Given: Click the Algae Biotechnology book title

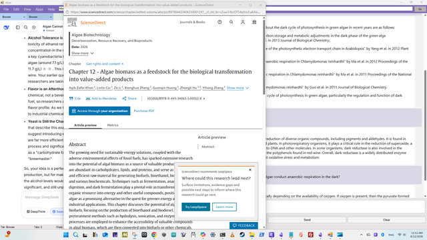Looking at the screenshot, I should (x=91, y=35).
